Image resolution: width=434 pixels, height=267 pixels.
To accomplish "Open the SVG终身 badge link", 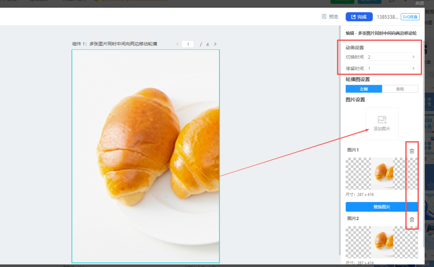I will coord(410,16).
